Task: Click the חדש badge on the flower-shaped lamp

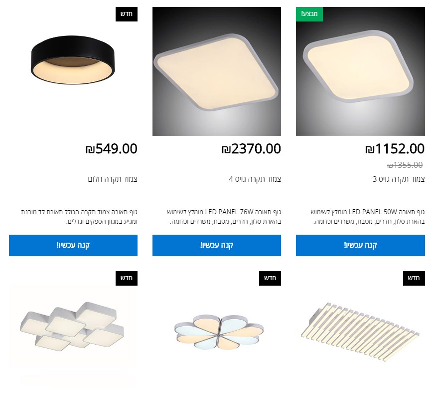Action: click(270, 278)
